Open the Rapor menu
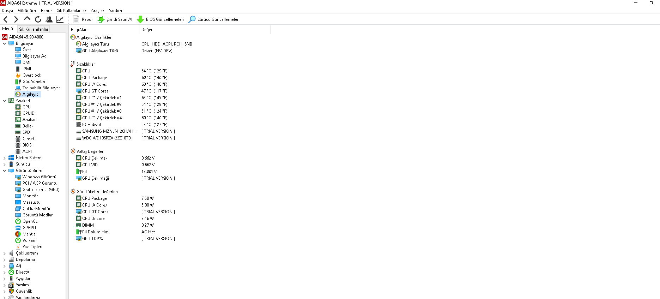Image resolution: width=660 pixels, height=299 pixels. 46,11
